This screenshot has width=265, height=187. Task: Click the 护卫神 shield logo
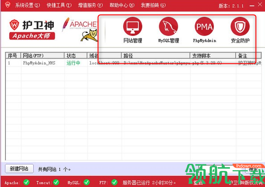pyautogui.click(x=14, y=25)
